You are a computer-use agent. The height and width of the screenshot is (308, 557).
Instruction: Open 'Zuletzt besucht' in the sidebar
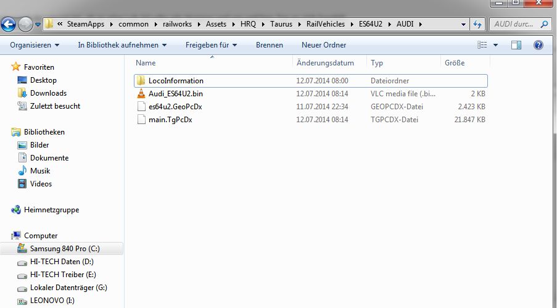(55, 106)
